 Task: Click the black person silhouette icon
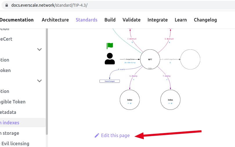(110, 59)
